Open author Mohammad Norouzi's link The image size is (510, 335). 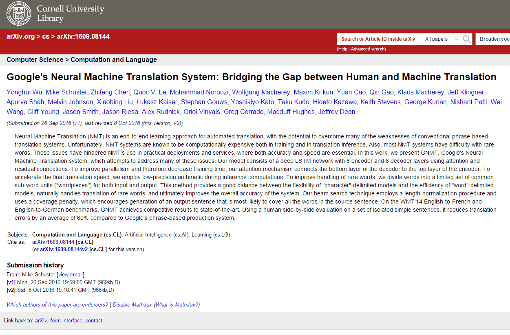199,92
